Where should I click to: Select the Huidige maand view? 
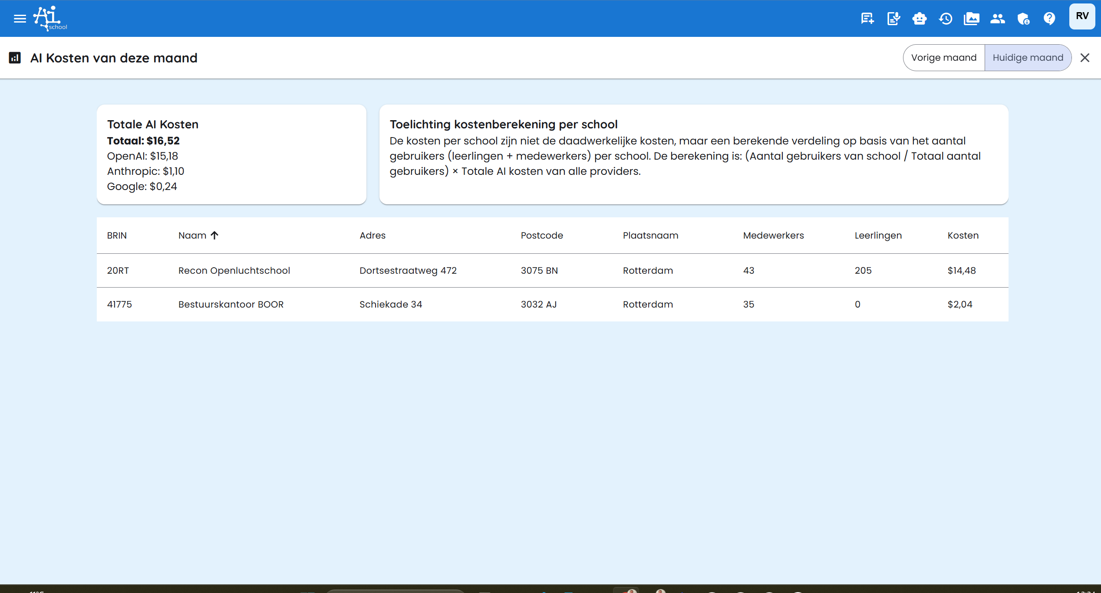point(1028,57)
